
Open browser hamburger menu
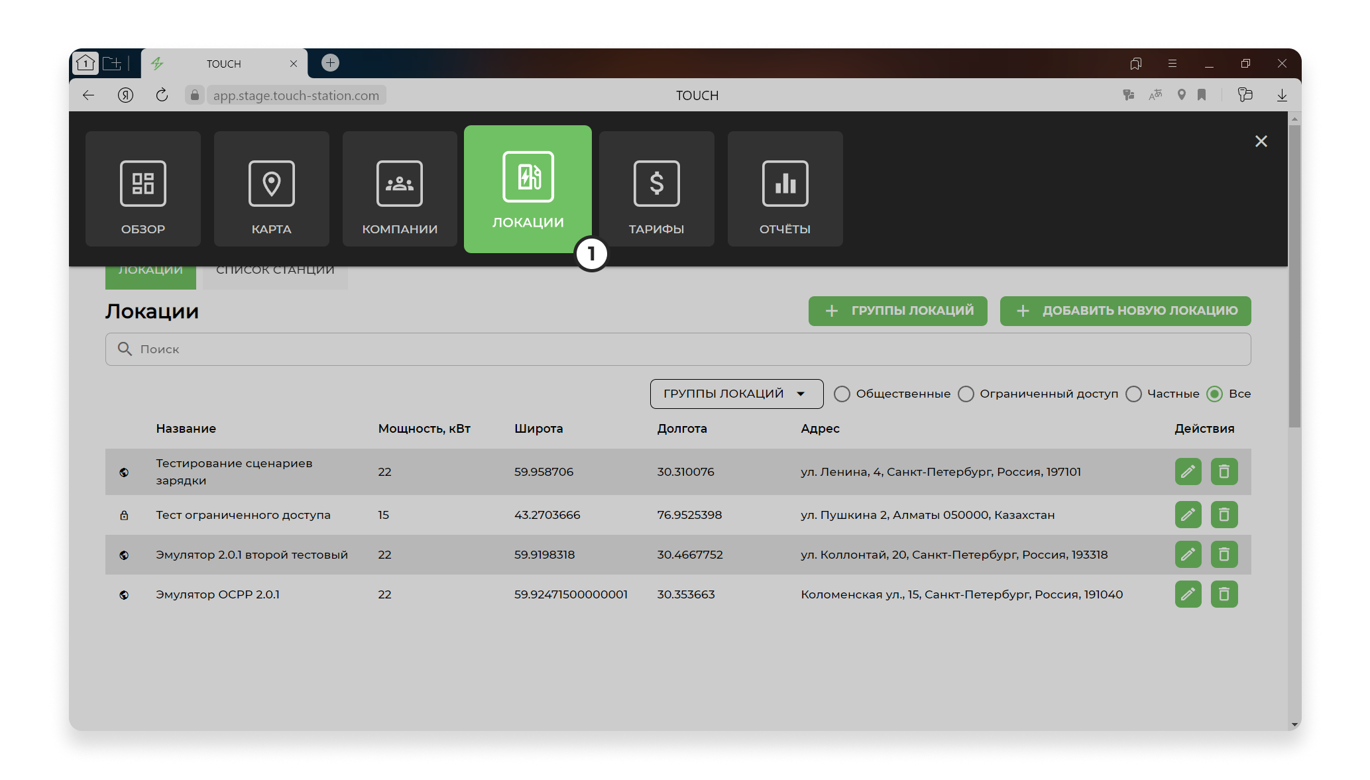click(1172, 64)
